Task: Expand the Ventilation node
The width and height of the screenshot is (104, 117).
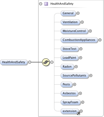Action: click(82, 22)
